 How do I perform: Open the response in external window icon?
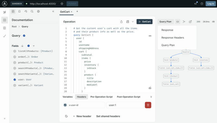point(190,22)
